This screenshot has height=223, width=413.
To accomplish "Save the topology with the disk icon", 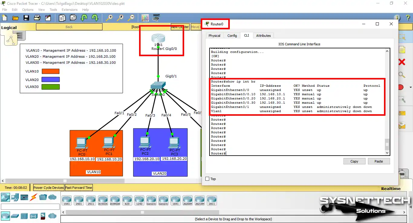I will (x=26, y=18).
